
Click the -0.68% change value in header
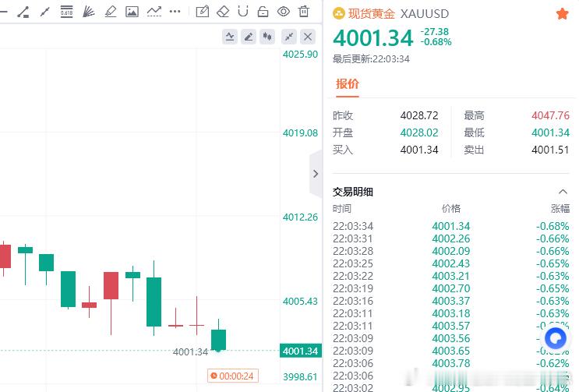[436, 42]
